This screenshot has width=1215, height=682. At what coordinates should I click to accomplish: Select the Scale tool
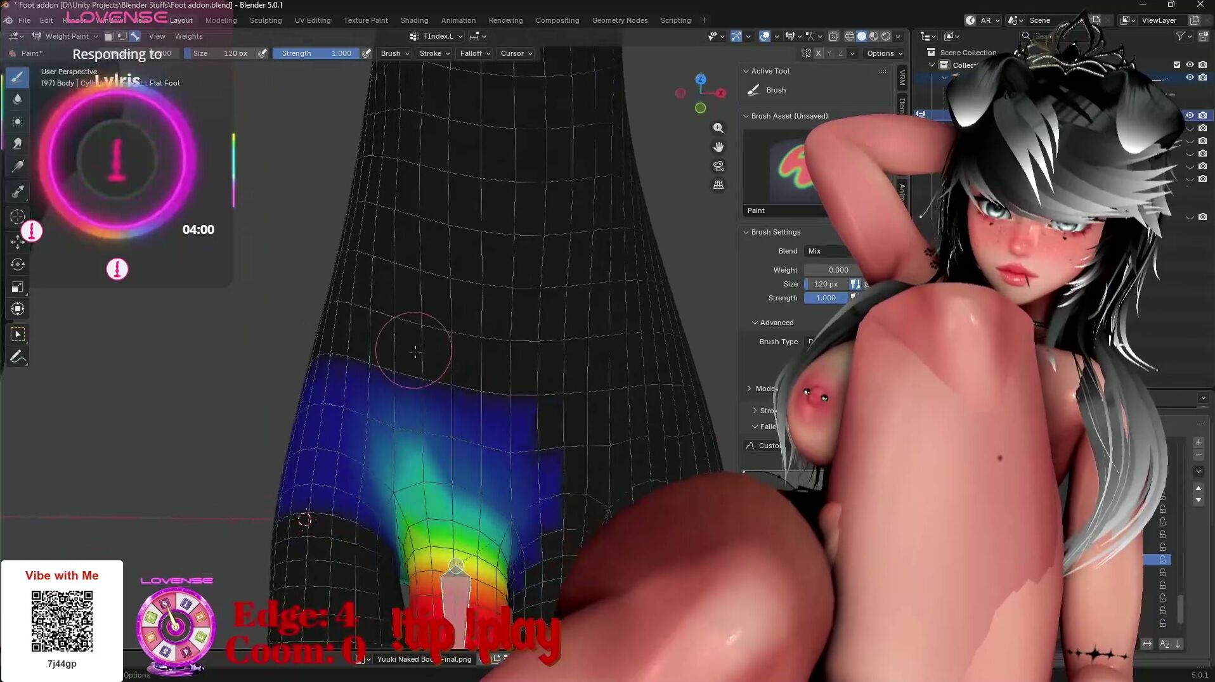18,287
